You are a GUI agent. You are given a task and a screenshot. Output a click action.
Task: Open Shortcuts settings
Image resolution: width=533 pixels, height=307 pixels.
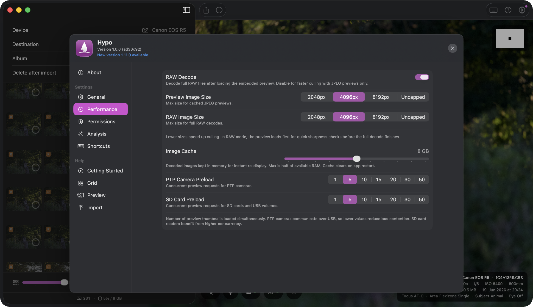[100, 146]
